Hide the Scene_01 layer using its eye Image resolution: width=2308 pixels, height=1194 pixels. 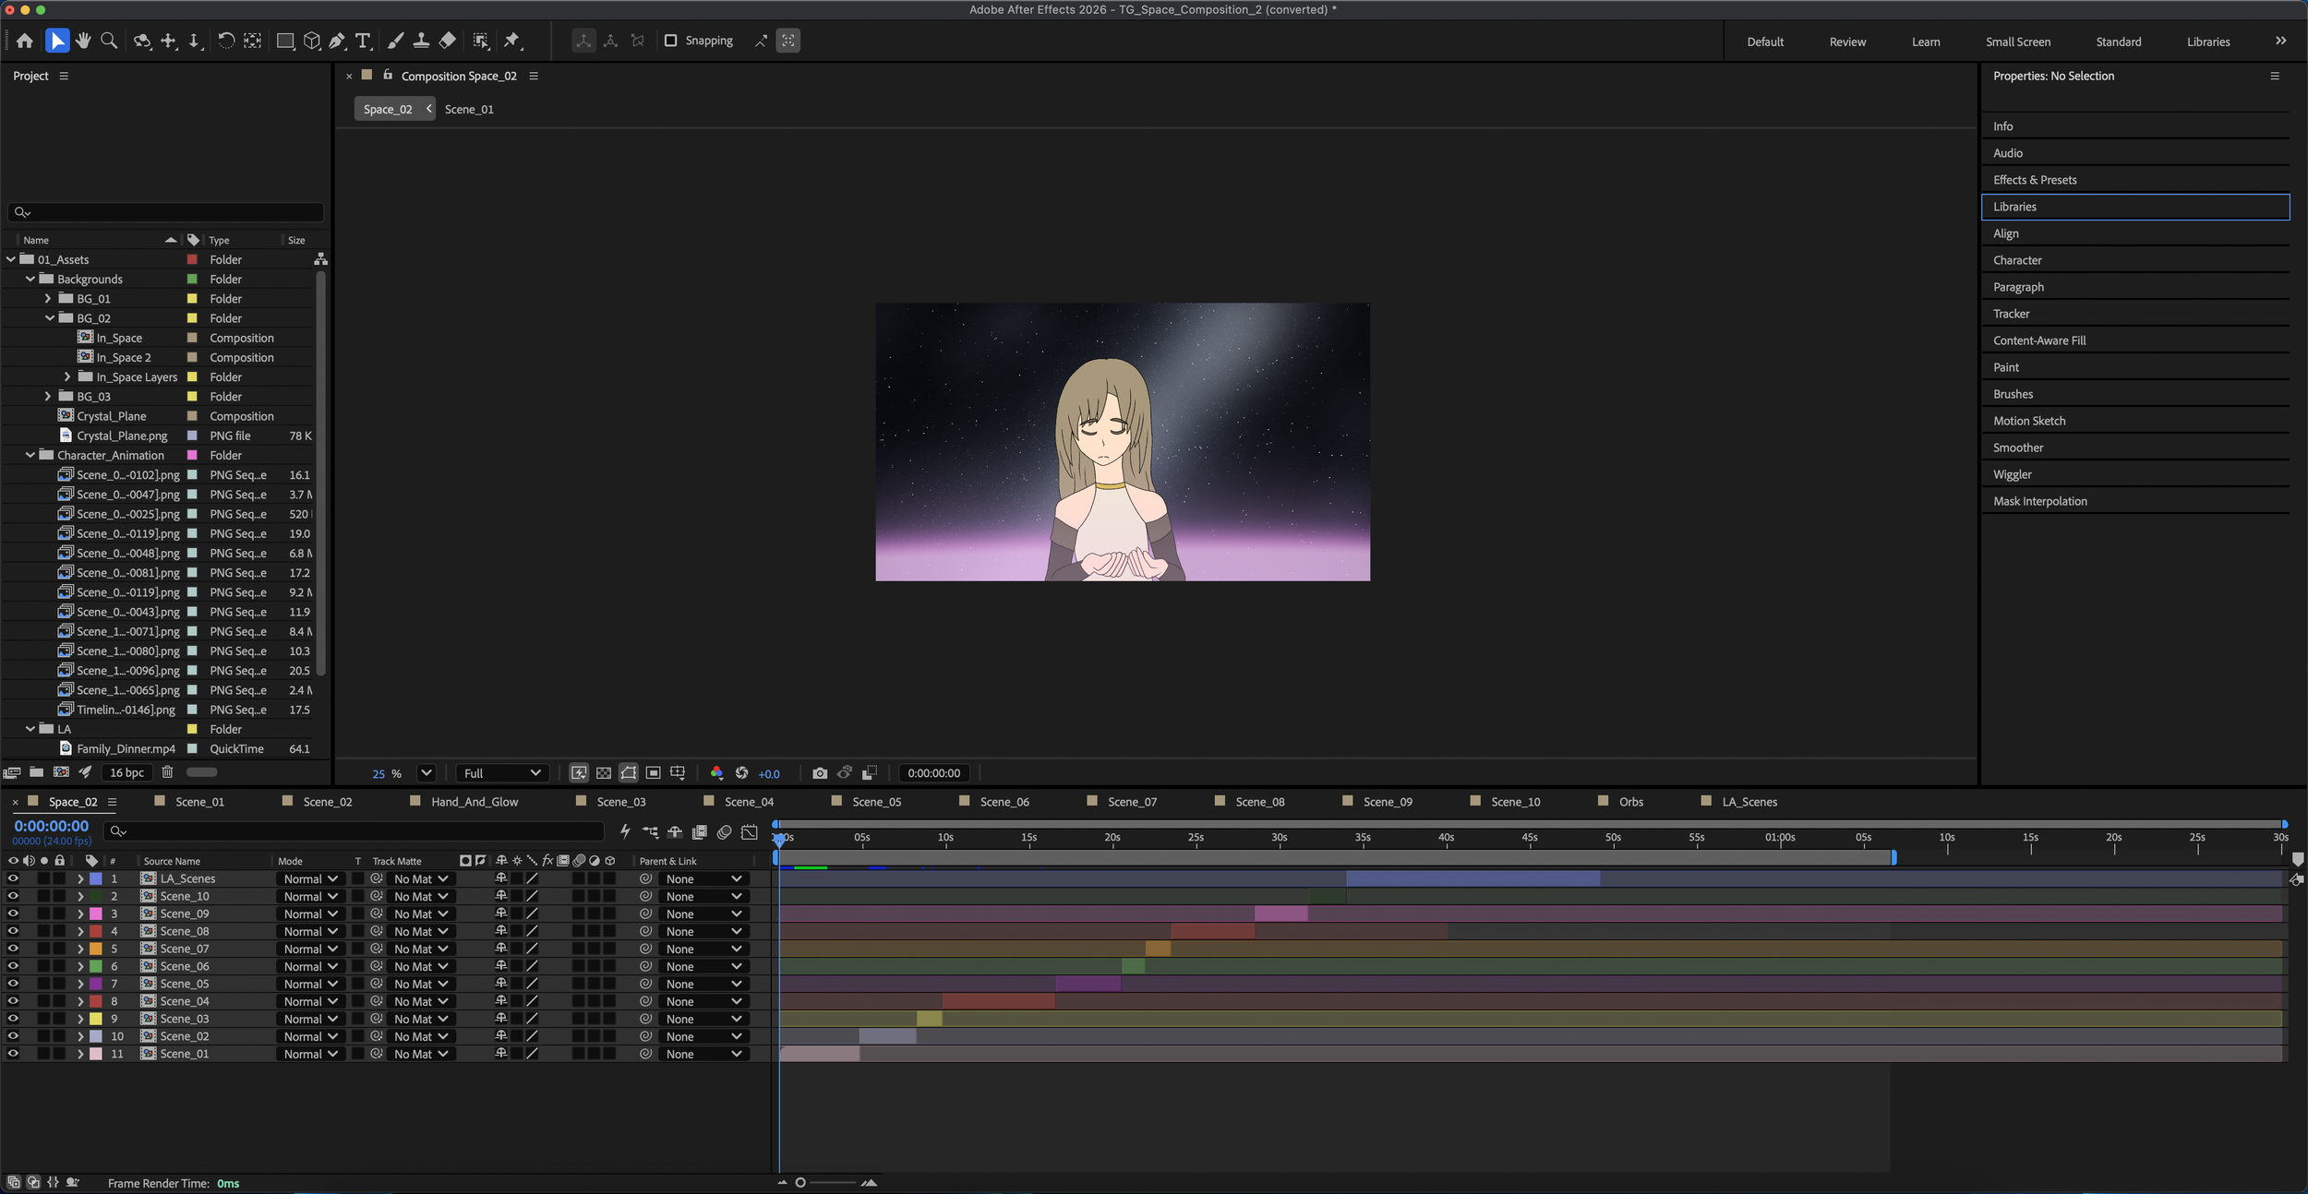[x=13, y=1054]
